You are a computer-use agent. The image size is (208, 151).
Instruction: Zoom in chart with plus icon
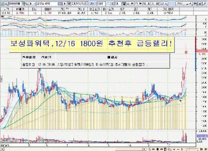tap(174, 149)
